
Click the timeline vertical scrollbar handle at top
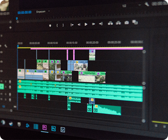pyautogui.click(x=144, y=51)
